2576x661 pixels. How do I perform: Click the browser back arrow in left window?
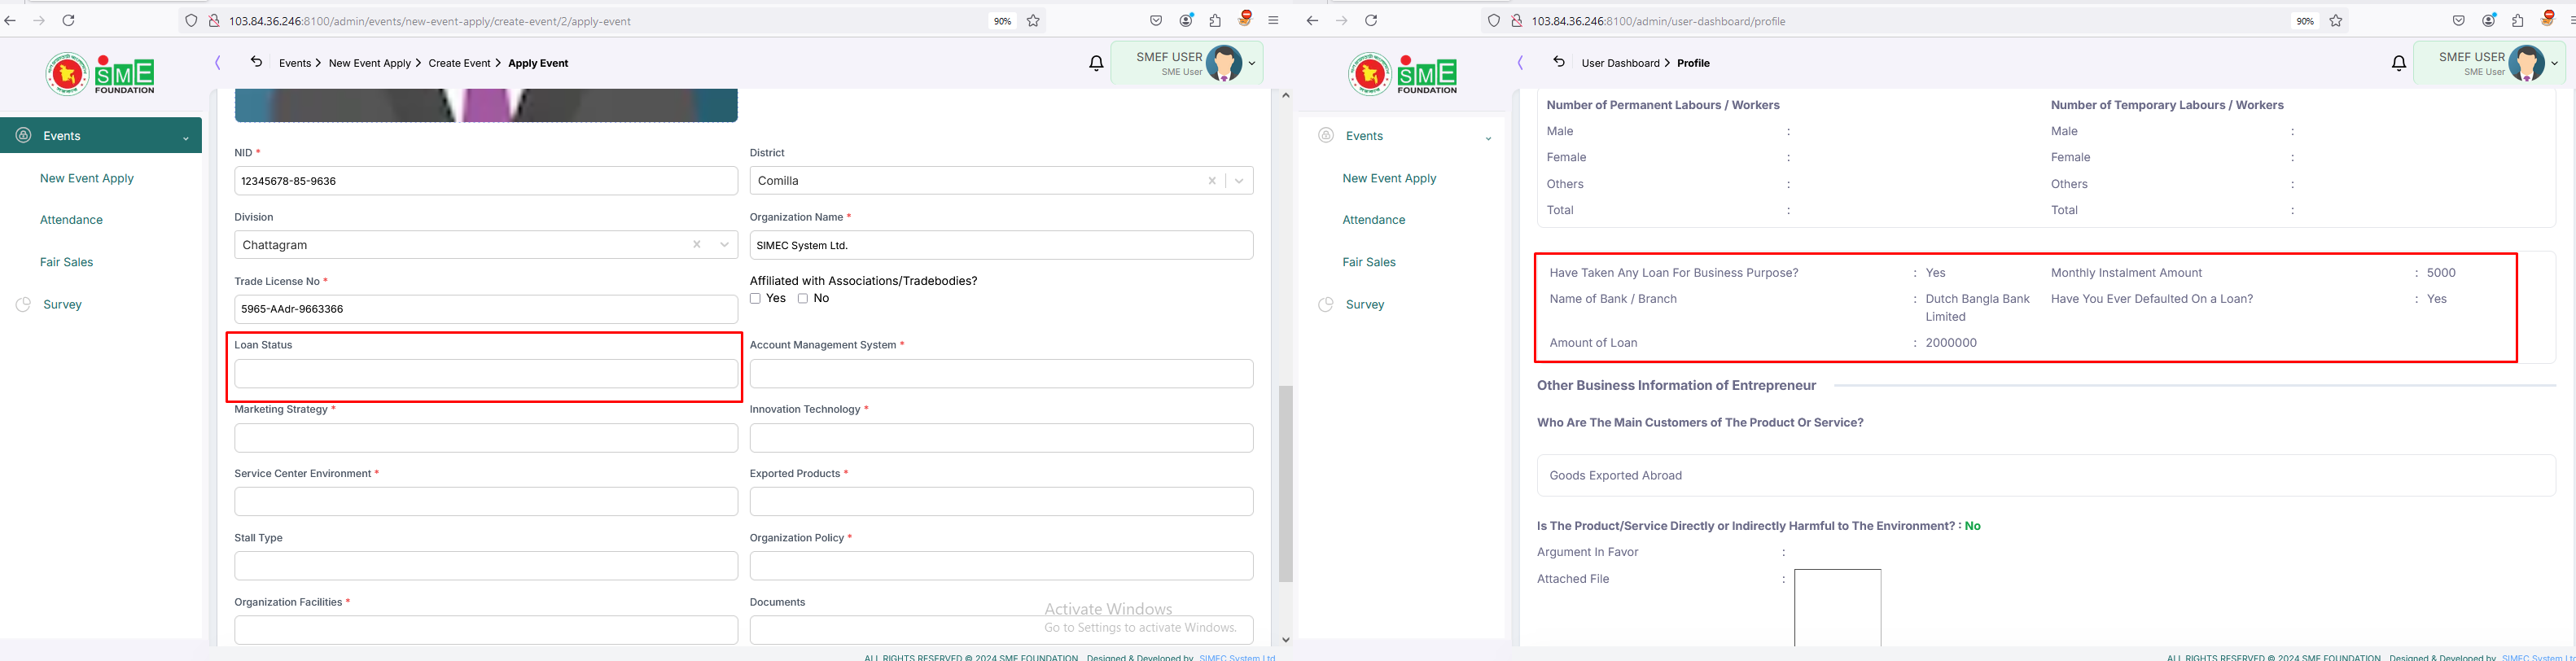(10, 20)
